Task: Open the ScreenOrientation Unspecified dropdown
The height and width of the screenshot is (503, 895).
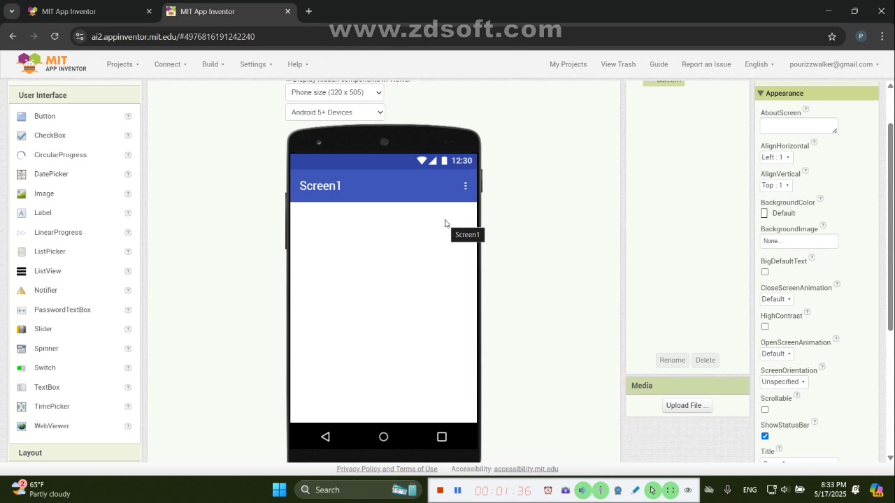Action: (x=784, y=382)
